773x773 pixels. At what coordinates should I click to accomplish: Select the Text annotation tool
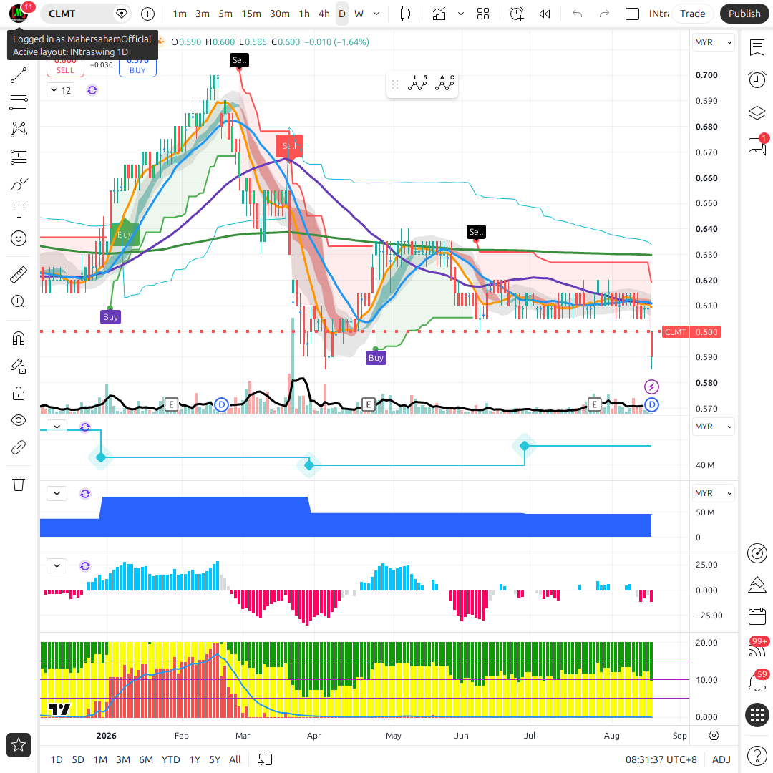click(19, 211)
